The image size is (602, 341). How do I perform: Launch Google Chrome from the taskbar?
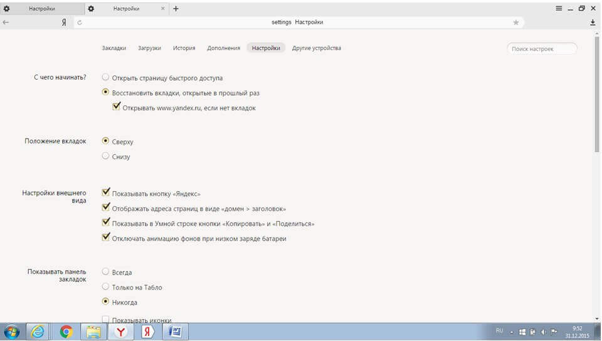click(x=66, y=332)
